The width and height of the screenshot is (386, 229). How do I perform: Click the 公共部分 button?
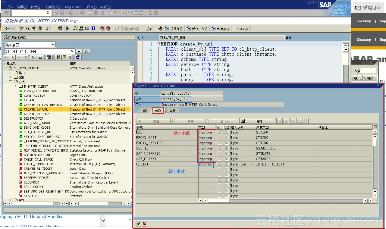pyautogui.click(x=174, y=29)
